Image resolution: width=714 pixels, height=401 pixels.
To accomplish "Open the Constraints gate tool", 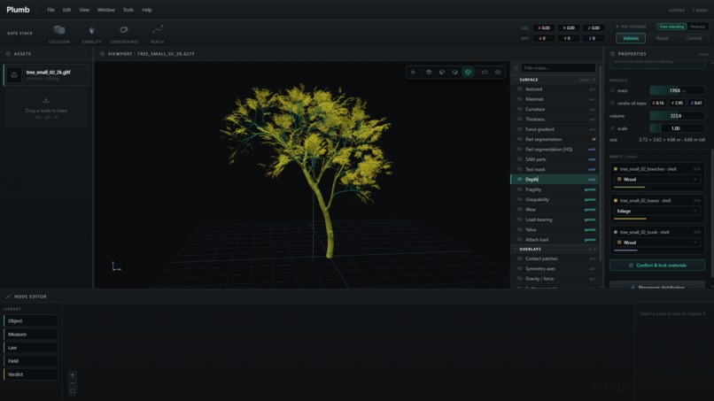I will point(124,35).
